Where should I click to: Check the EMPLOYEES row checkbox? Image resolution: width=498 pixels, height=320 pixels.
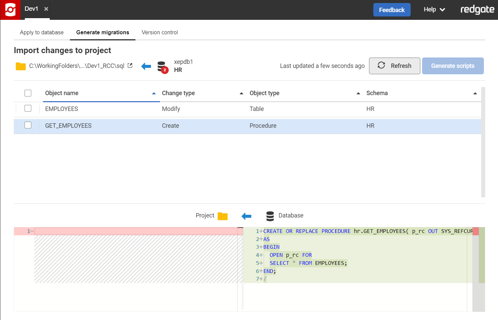click(28, 109)
